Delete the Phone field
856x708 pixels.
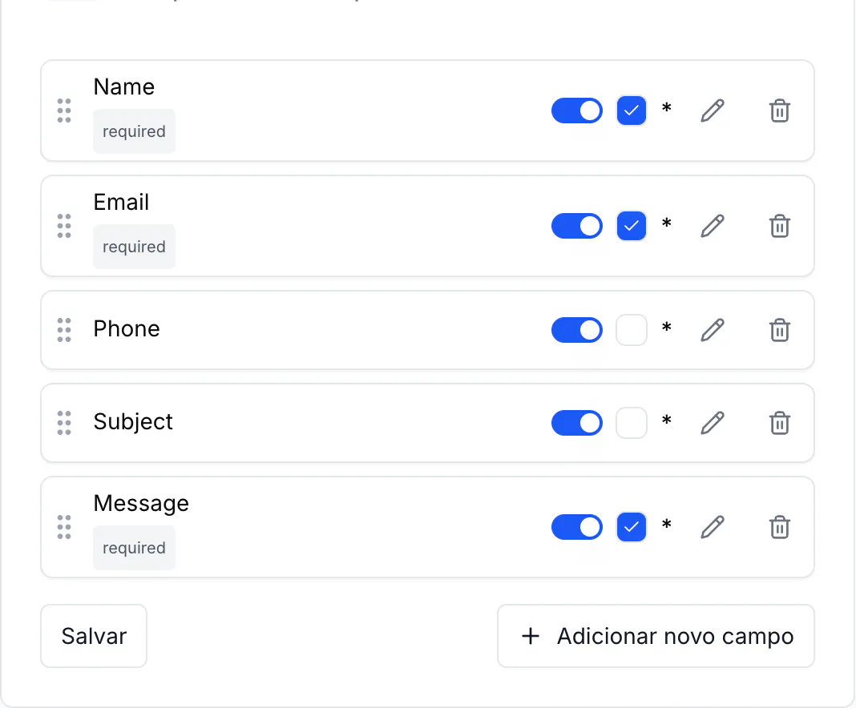pyautogui.click(x=780, y=330)
